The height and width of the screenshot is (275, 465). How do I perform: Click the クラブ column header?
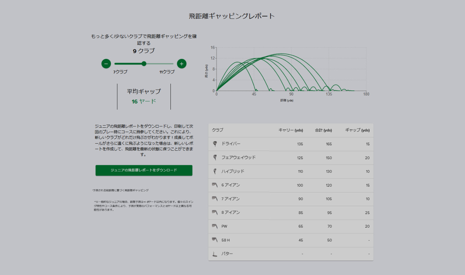coord(218,130)
